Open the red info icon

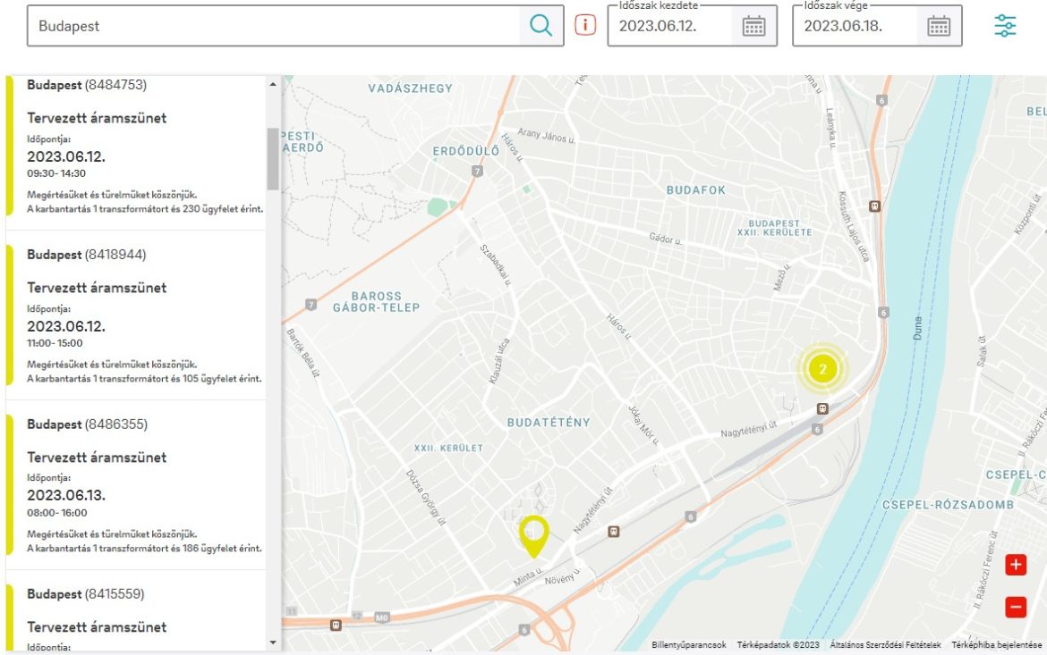click(x=585, y=25)
